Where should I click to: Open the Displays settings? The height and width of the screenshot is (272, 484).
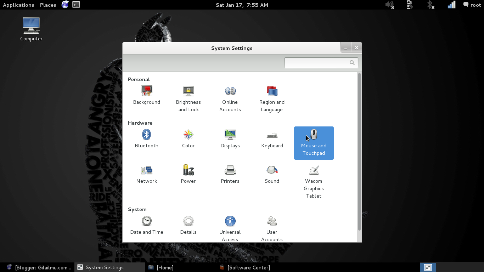click(230, 138)
